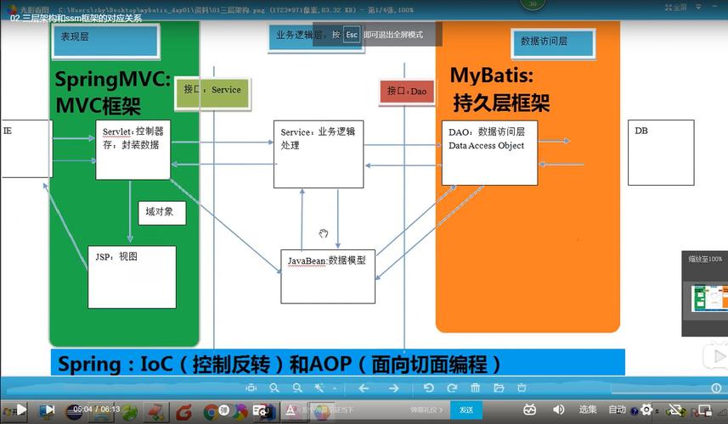Click the 接口: Service green box
Image resolution: width=728 pixels, height=424 pixels.
212,93
